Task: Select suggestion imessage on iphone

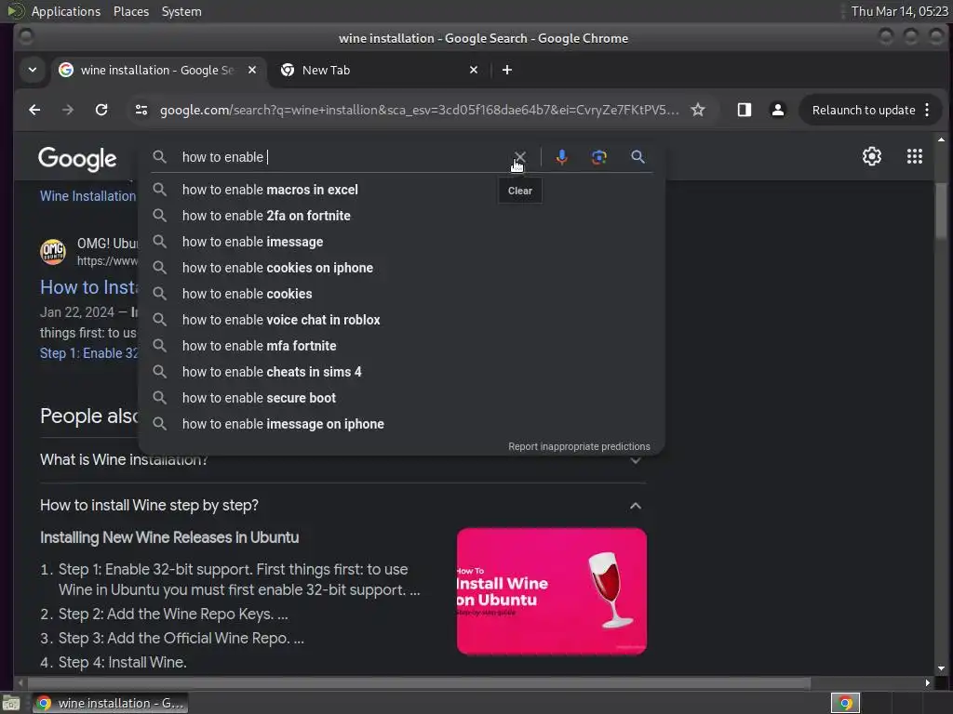Action: (x=401, y=424)
